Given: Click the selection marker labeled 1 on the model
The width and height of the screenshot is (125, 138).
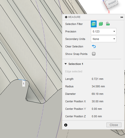Looking at the screenshot, I should [23, 84].
